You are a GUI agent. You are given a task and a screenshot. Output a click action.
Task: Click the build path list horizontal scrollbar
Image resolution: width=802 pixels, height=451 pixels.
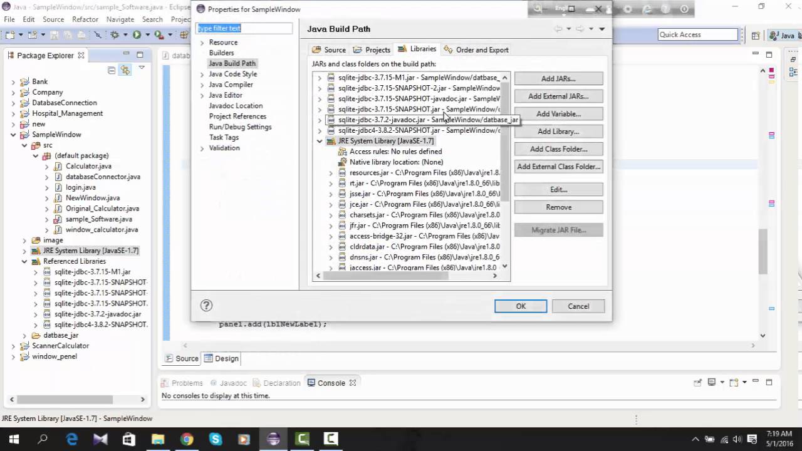406,276
